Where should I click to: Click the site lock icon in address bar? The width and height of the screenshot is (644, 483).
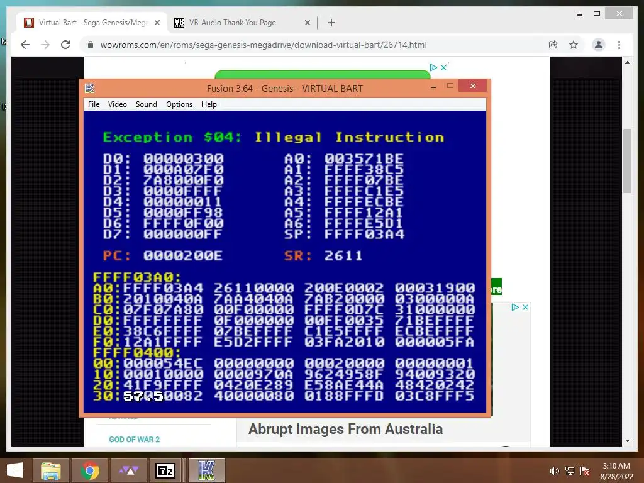pos(91,45)
